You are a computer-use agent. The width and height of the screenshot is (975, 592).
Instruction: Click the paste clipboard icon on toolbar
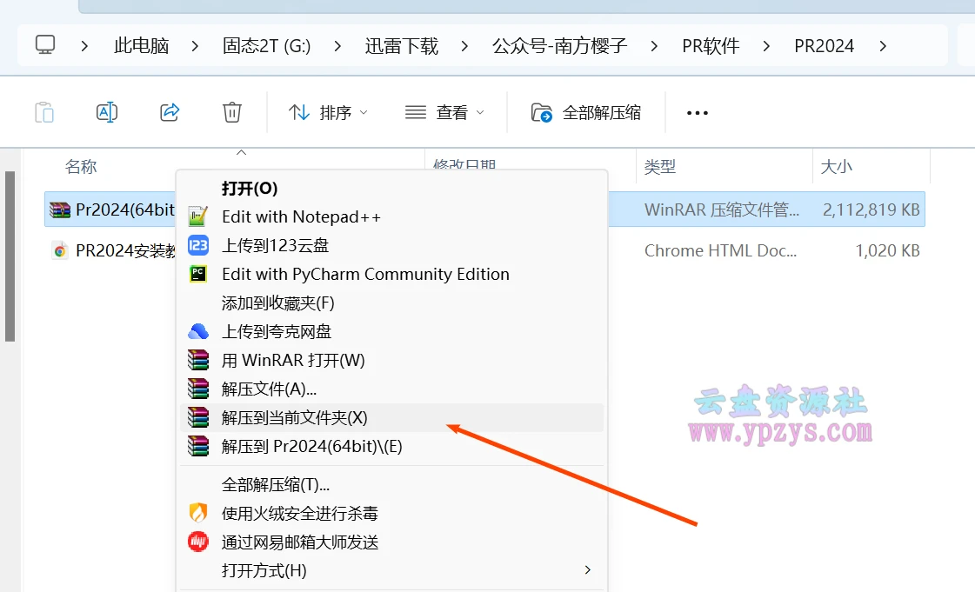[43, 112]
